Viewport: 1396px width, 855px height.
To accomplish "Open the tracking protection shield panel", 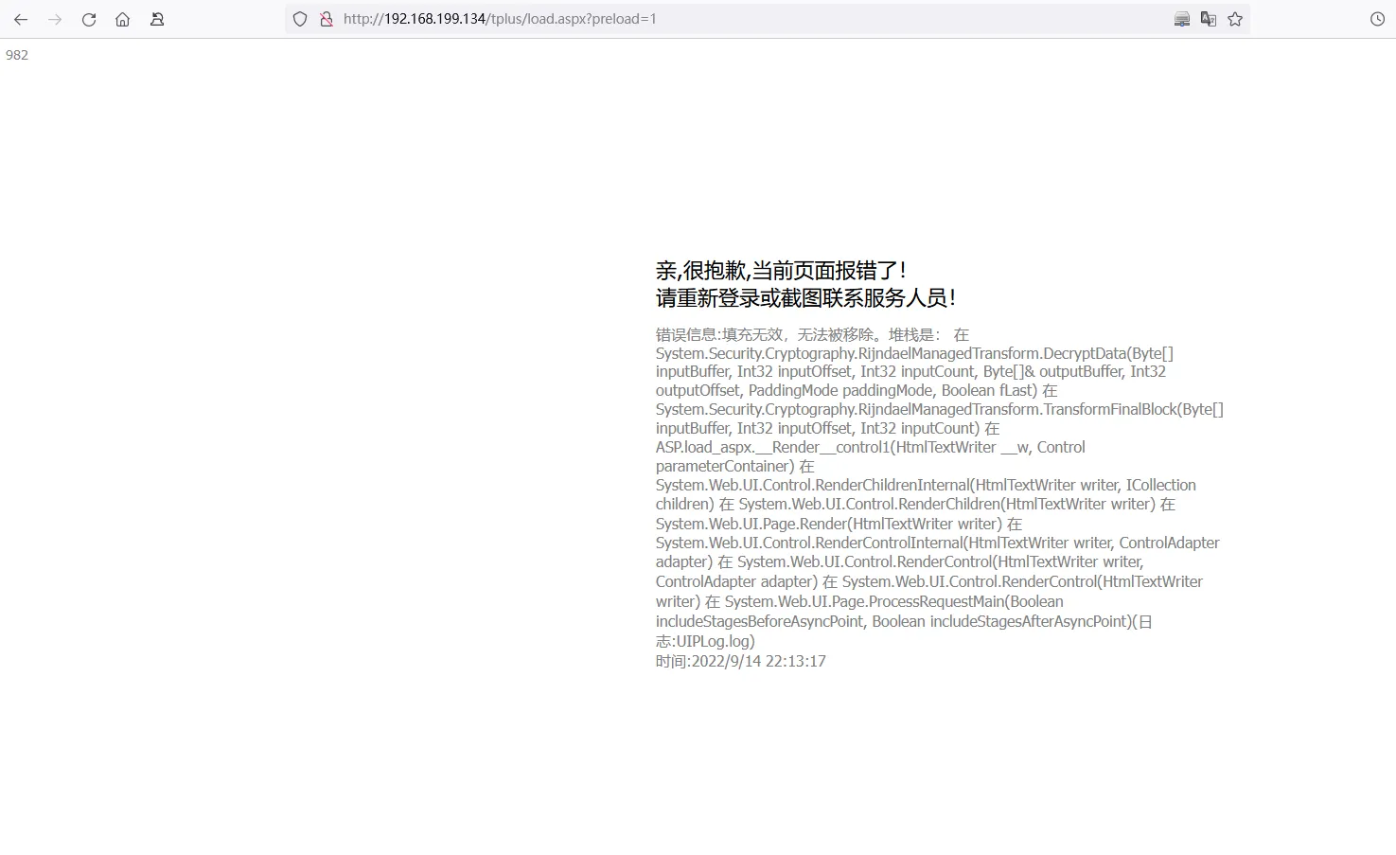I will tap(300, 19).
